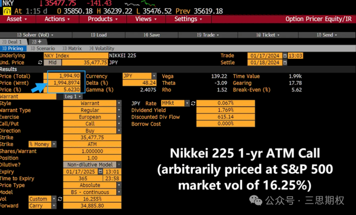Click the Position 1.00 field
Viewport: 356px width, 215px height.
coord(92,158)
